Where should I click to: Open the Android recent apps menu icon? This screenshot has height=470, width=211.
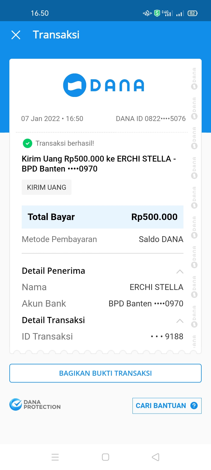[x=55, y=457]
